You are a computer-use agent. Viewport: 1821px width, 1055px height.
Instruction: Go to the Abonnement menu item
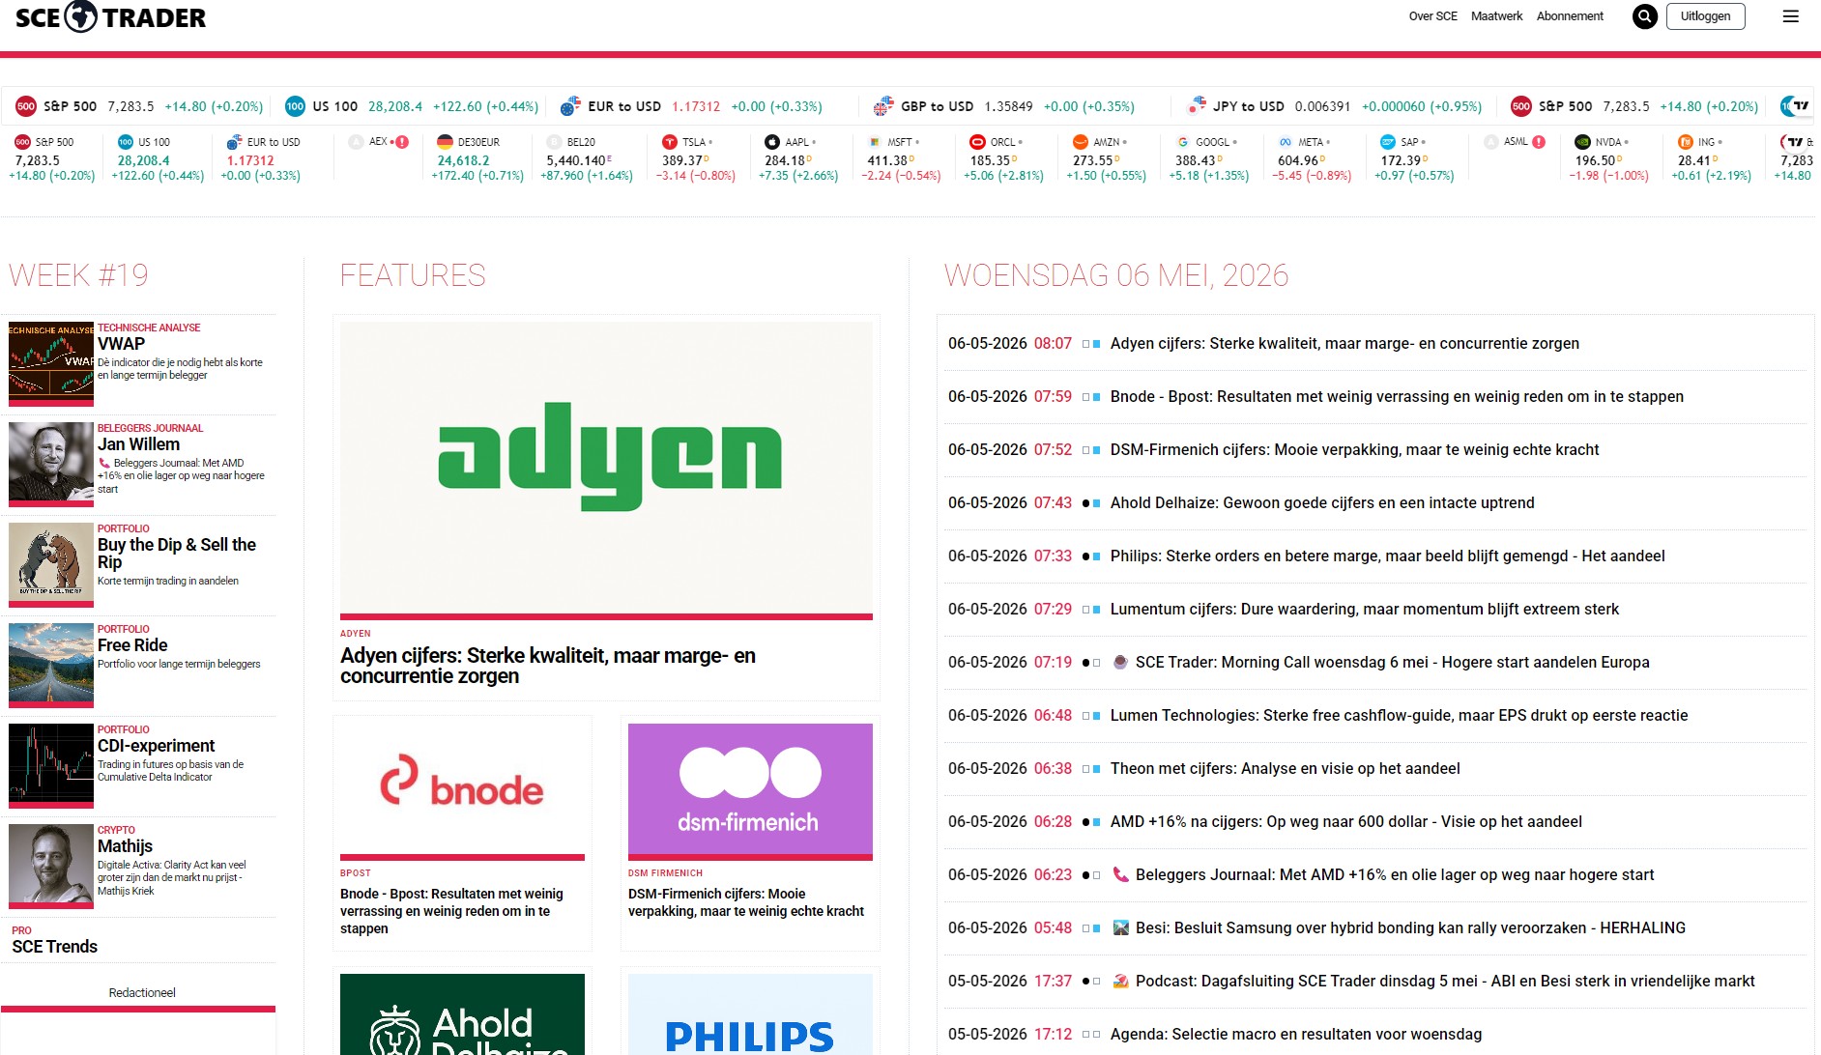click(x=1570, y=16)
